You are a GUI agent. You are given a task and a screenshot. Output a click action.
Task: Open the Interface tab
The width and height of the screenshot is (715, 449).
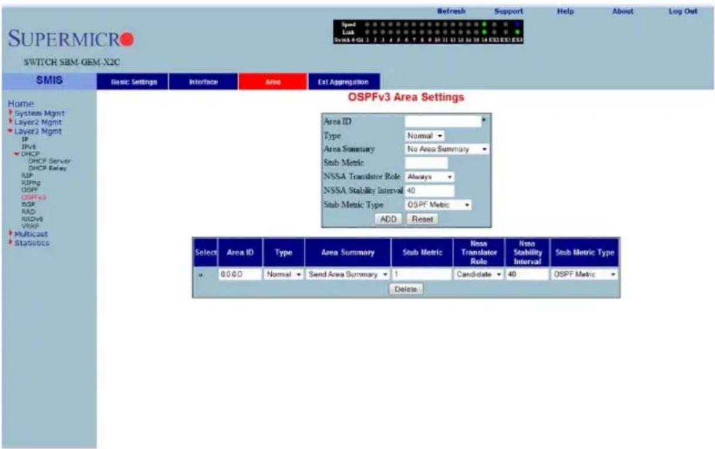click(x=203, y=82)
